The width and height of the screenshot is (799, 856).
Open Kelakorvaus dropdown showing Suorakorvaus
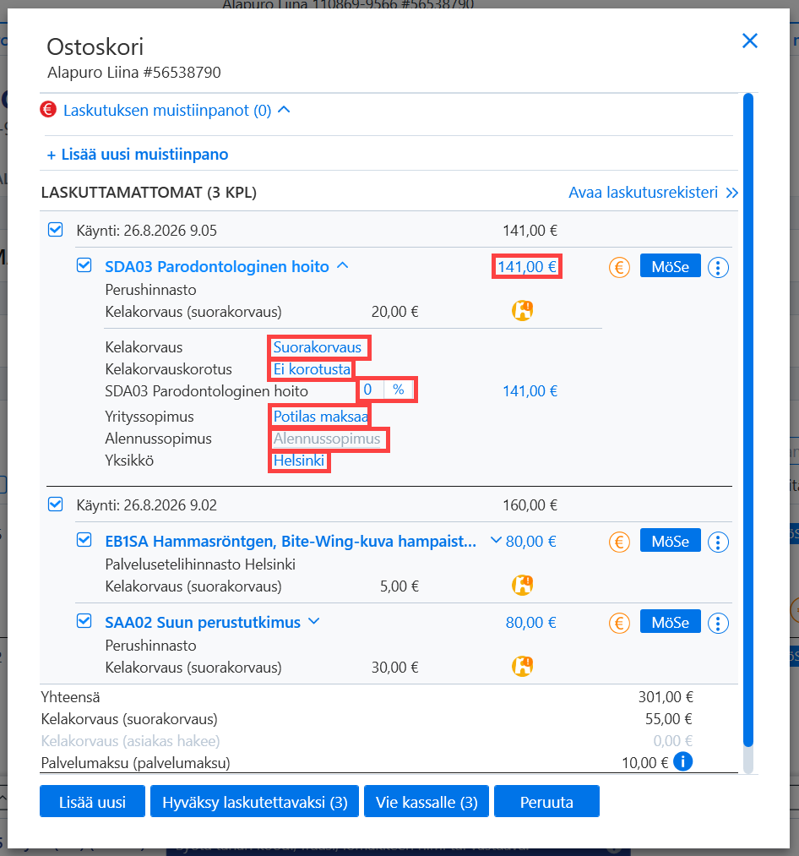319,348
